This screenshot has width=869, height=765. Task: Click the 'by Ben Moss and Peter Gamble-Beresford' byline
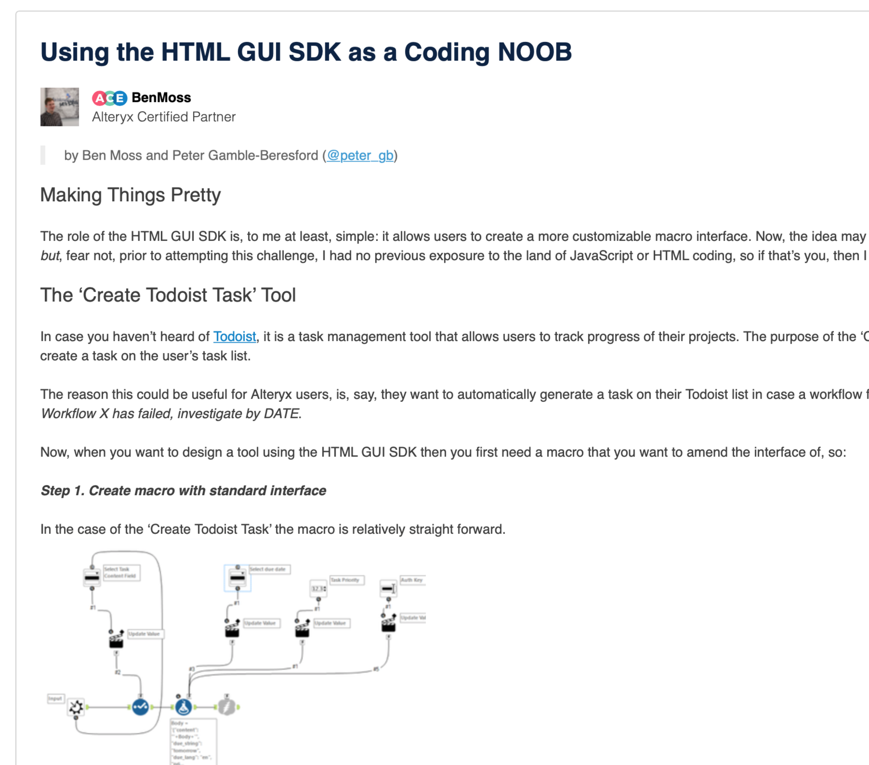231,155
